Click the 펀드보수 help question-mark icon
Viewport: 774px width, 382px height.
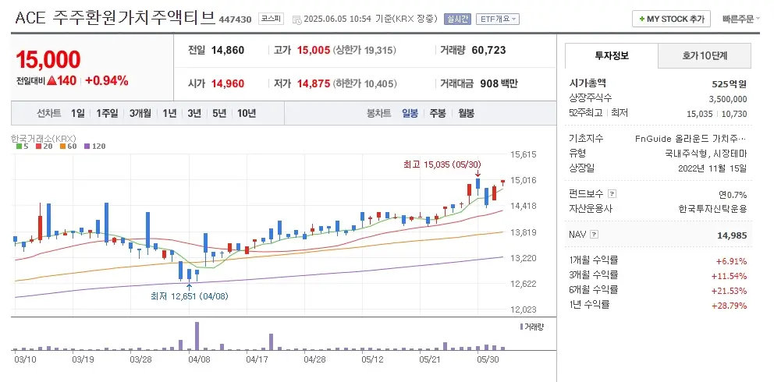coord(612,194)
